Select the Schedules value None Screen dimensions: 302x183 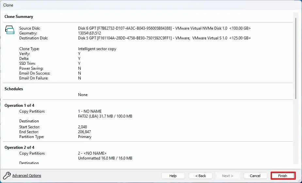pos(83,95)
